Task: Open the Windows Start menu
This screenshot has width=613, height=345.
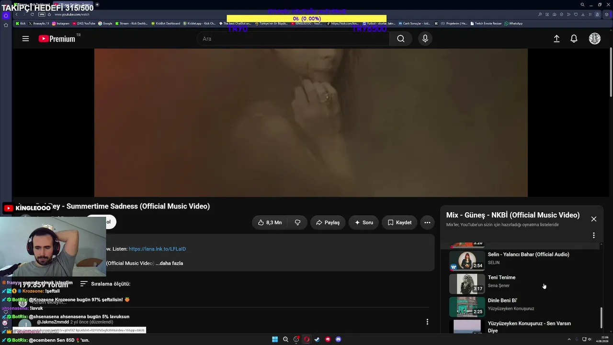Action: pos(275,339)
